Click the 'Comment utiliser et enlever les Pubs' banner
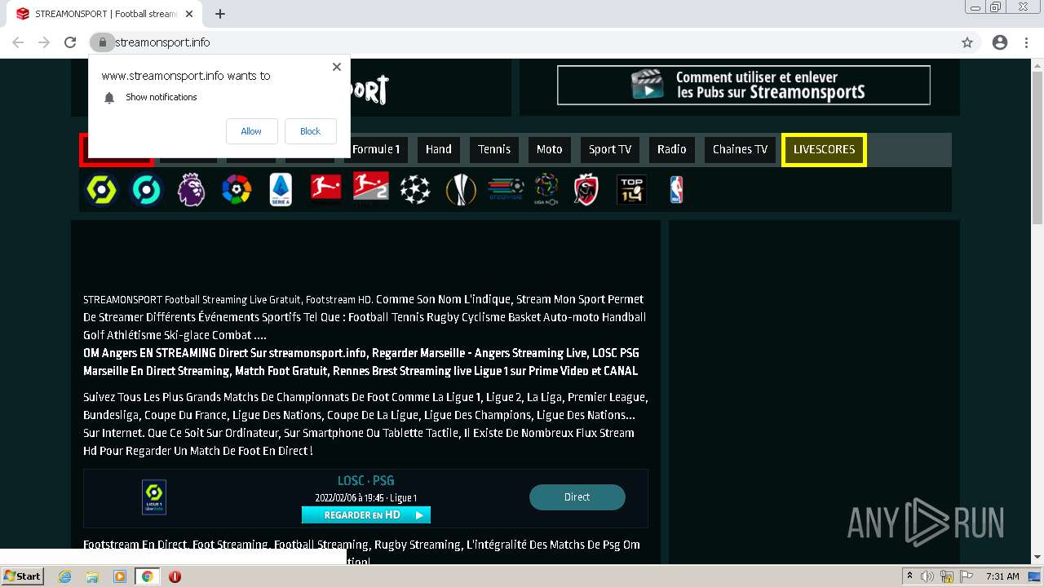 pos(744,85)
